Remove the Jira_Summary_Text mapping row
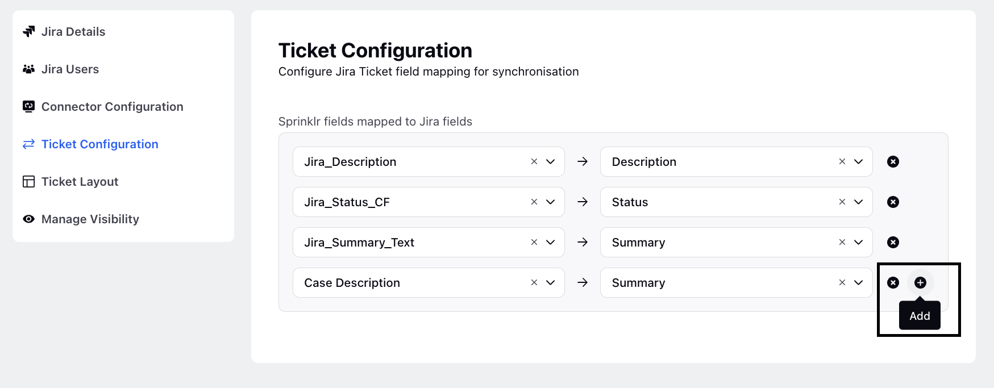 tap(893, 243)
